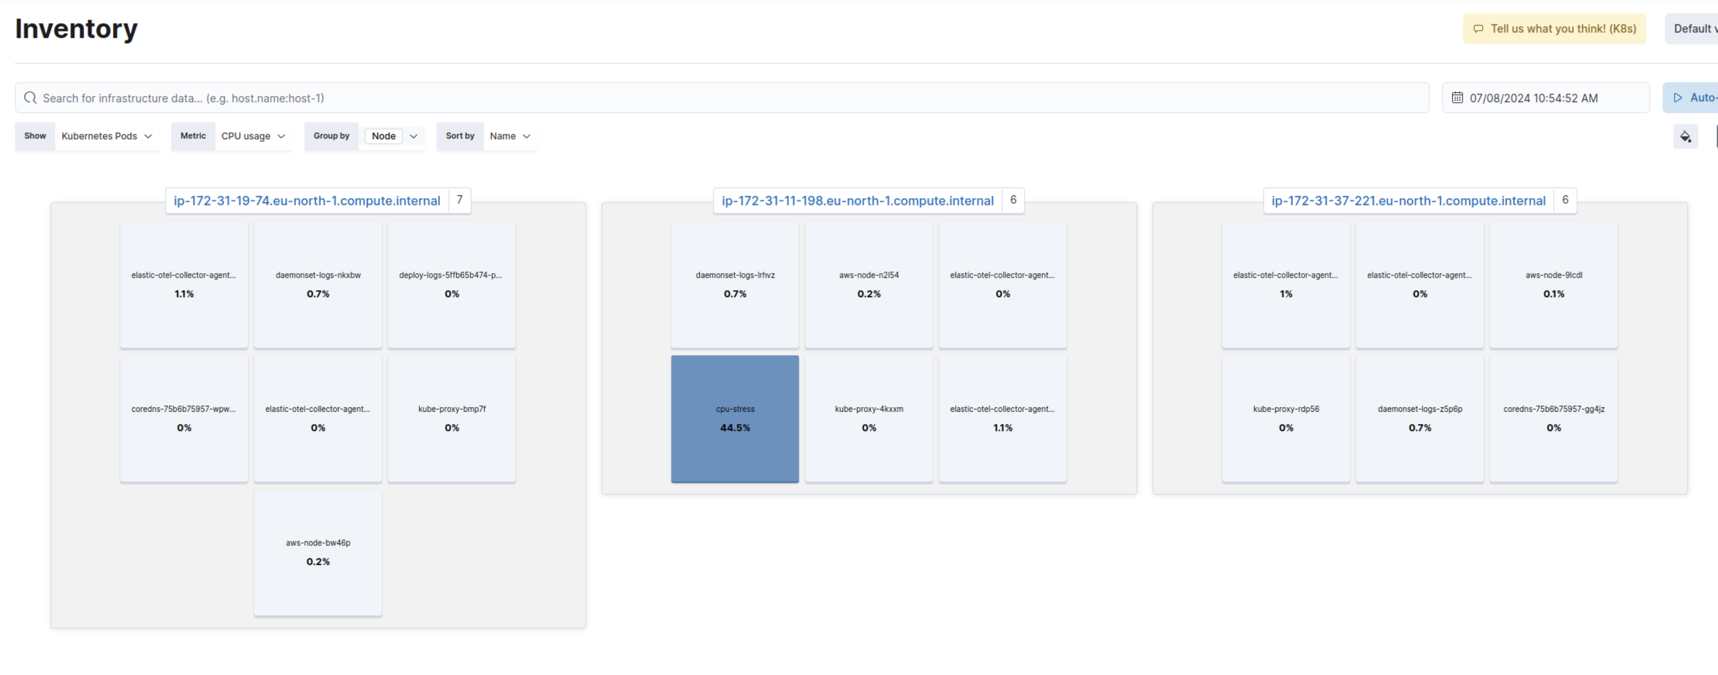This screenshot has height=675, width=1718.
Task: Select the deploy-logs-5ffb65b474 pod tile
Action: [x=451, y=284]
